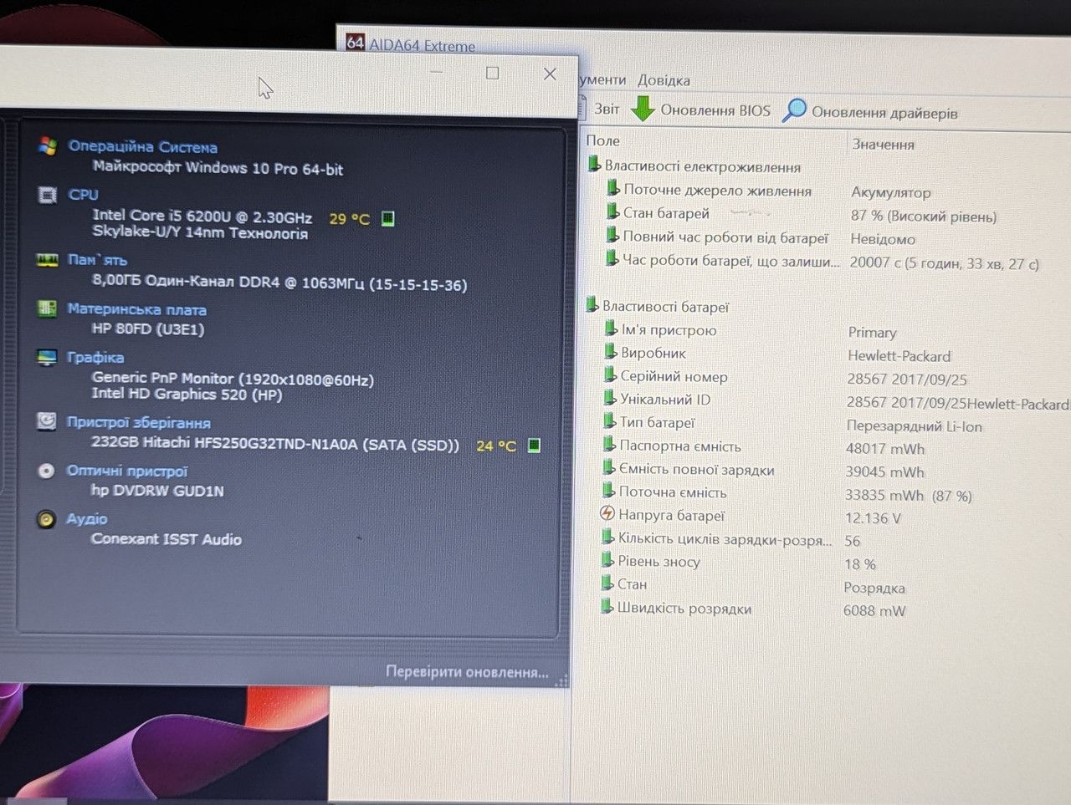
Task: Click the Поле column header
Action: [603, 140]
